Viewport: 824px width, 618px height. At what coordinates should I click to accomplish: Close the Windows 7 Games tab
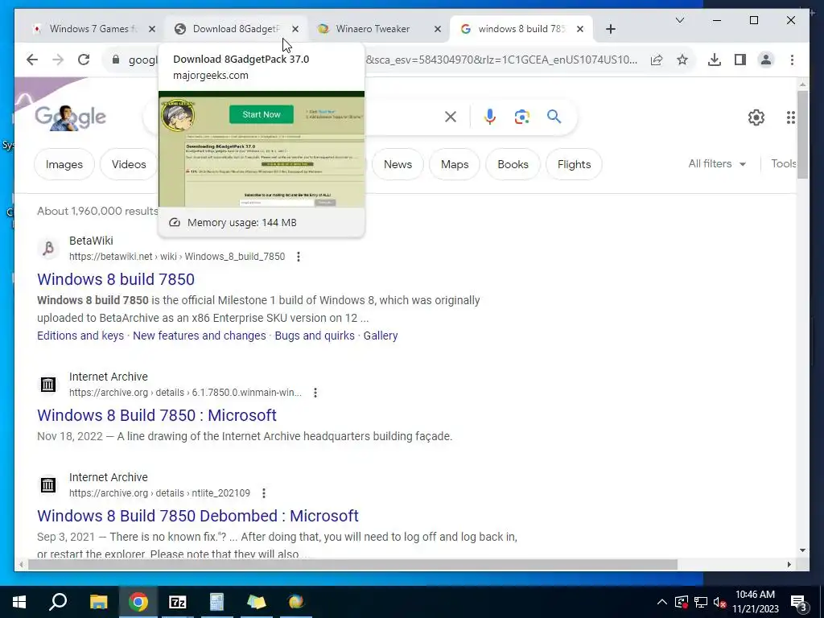click(152, 29)
